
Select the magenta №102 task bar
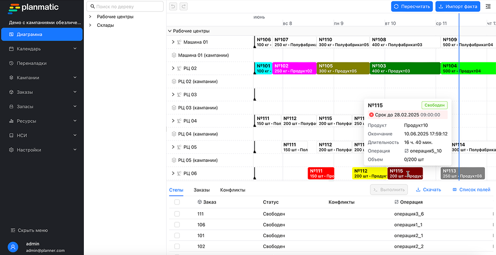click(294, 68)
